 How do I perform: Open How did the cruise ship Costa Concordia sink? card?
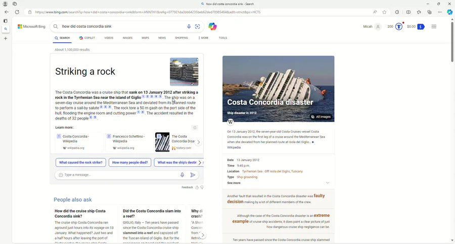coord(84,224)
